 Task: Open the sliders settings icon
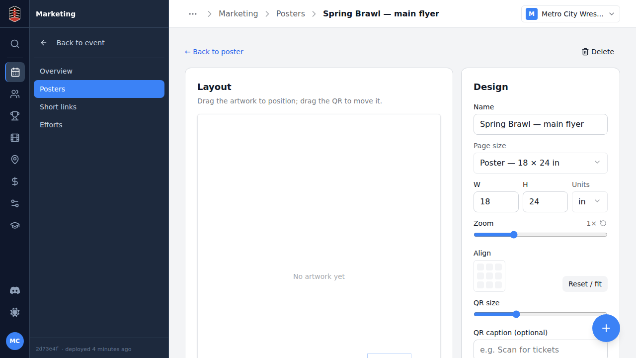15,203
